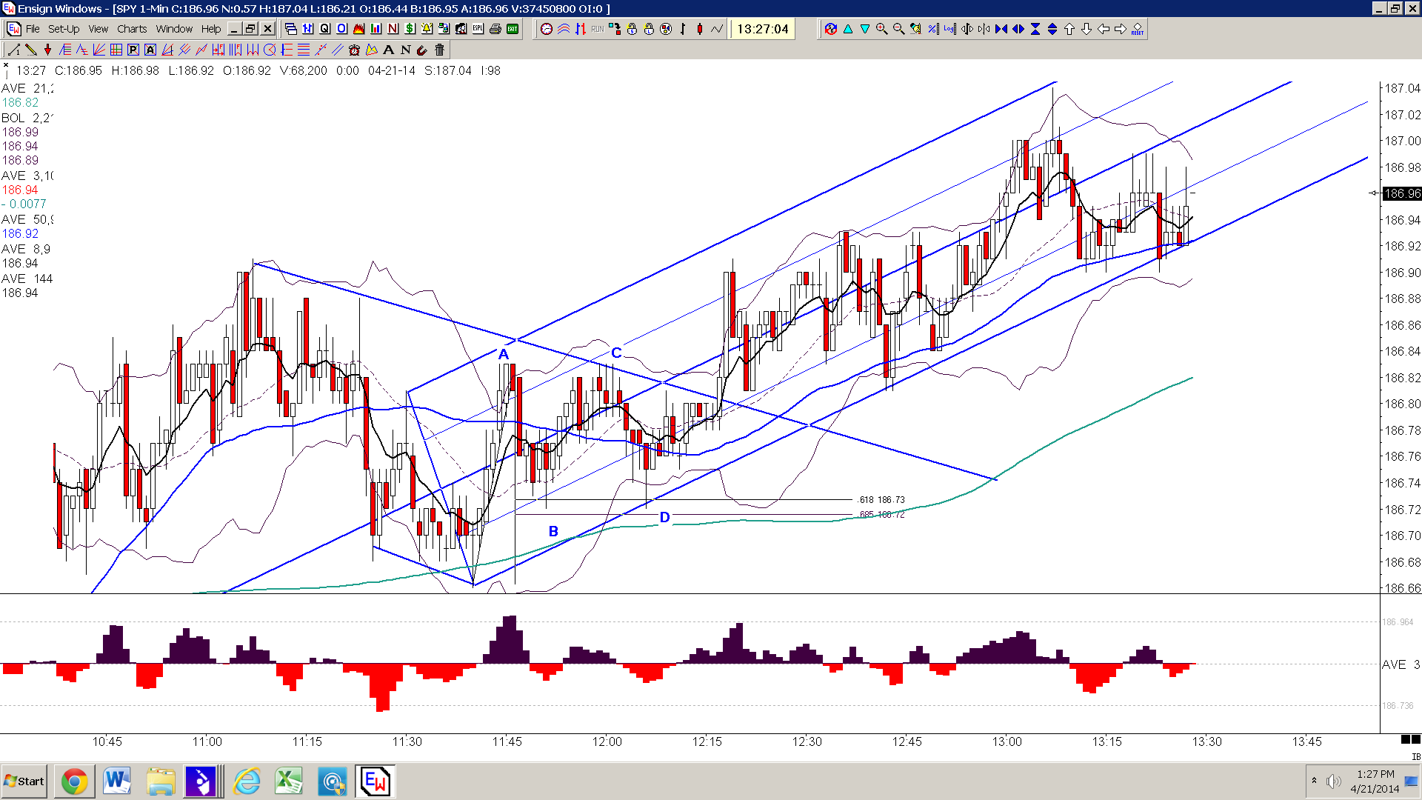Open the quote Q window icon
The image size is (1422, 800).
[324, 29]
